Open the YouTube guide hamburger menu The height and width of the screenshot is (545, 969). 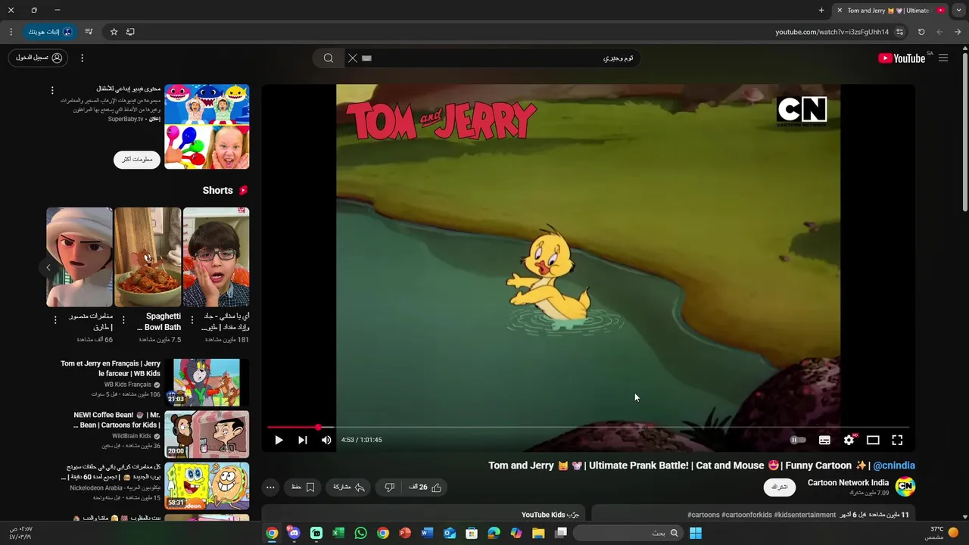(943, 58)
